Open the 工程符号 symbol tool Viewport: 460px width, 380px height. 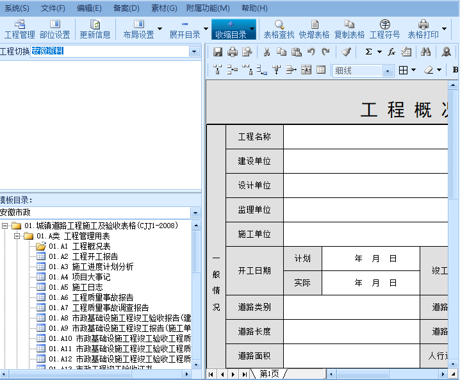[384, 29]
